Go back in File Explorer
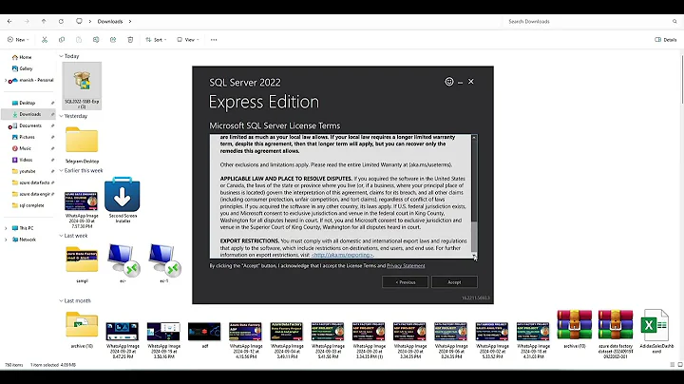The image size is (684, 384). tap(9, 21)
